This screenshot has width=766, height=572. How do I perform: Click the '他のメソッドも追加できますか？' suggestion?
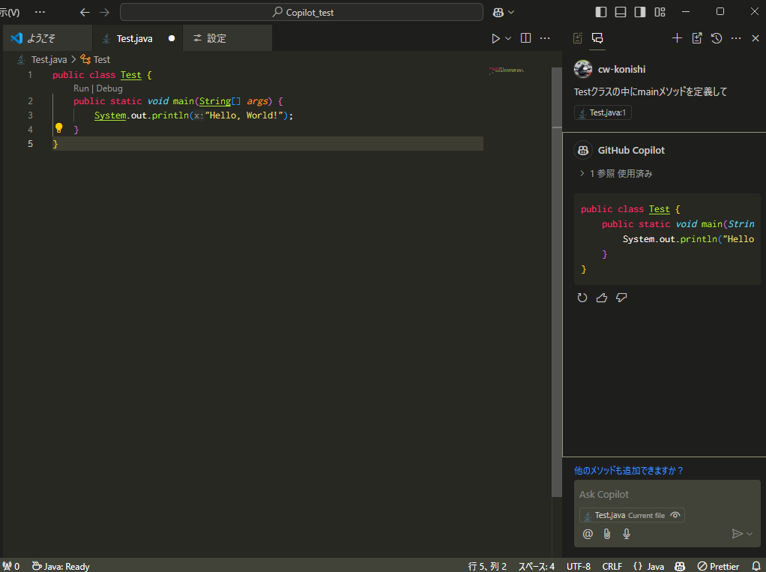628,471
